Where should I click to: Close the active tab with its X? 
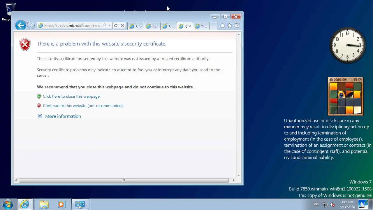[190, 26]
